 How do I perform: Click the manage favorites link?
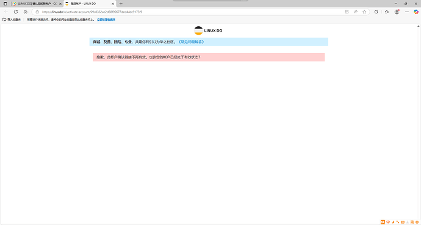(x=106, y=20)
